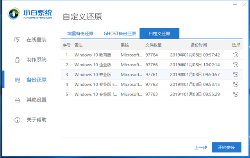
Task: Click the 小白系统 logo
Action: tap(30, 14)
